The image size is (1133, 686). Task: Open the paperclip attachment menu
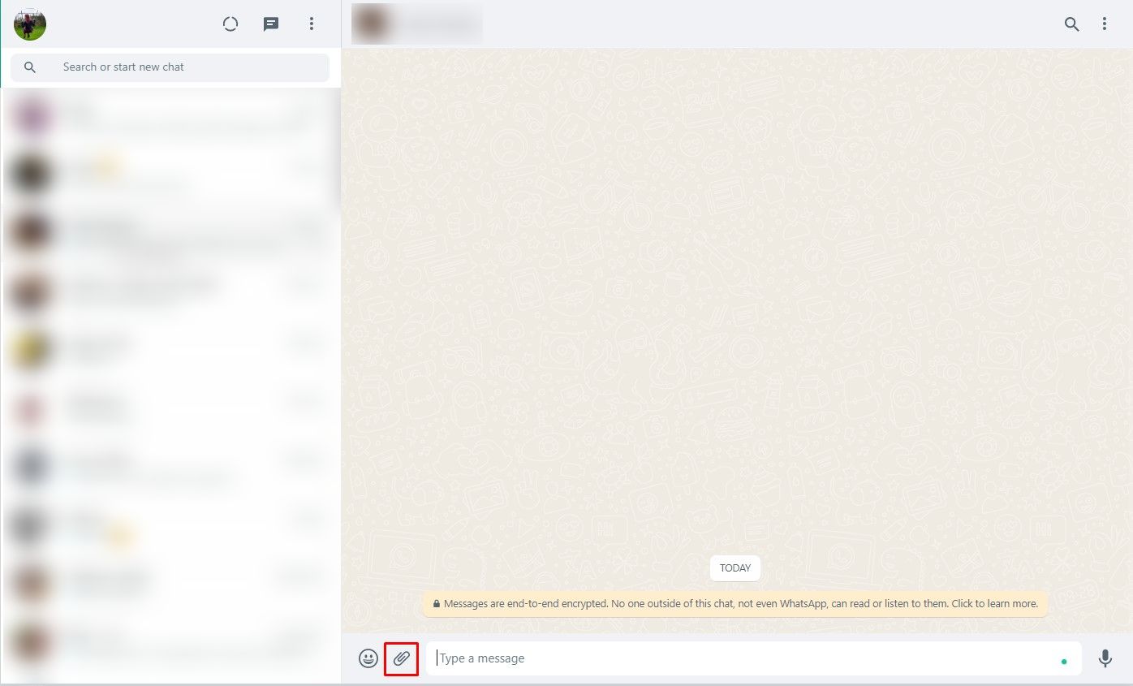pos(401,658)
